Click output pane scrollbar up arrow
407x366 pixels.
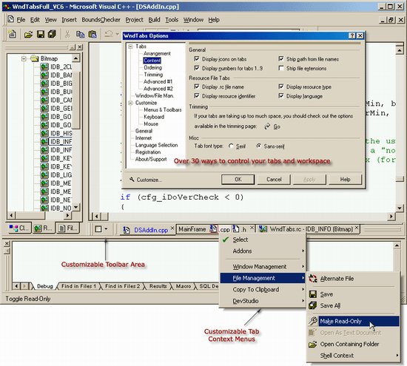[397, 245]
